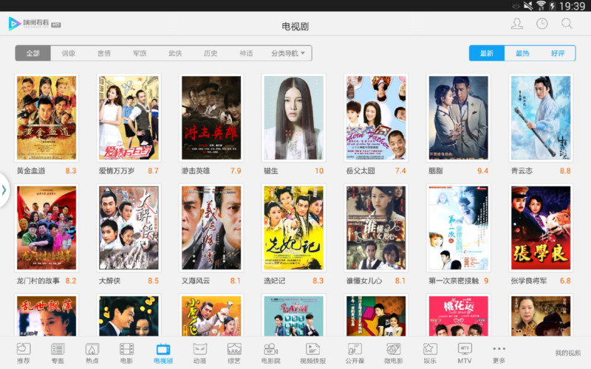Select the 历史 filter tab
Viewport: 591px width, 369px height.
211,53
